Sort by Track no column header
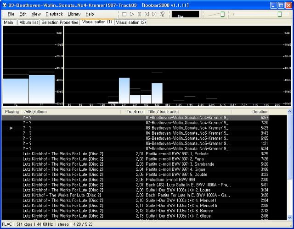The image size is (294, 229). 133,112
